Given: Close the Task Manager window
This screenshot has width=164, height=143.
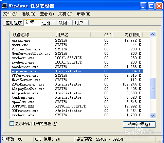Looking at the screenshot, I should [x=159, y=6].
